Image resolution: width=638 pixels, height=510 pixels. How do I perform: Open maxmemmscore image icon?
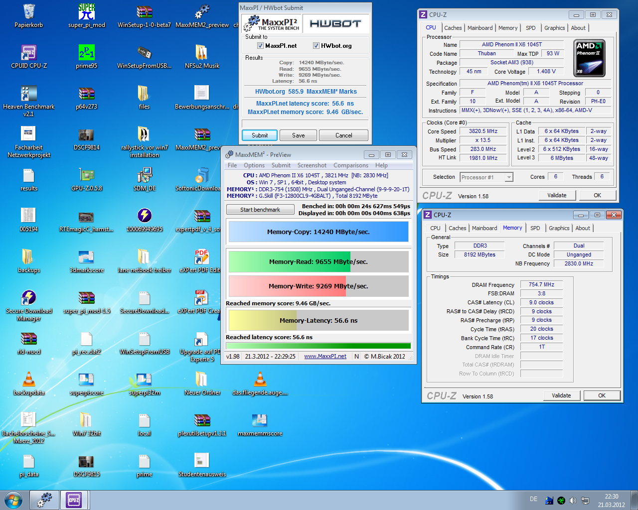(x=260, y=424)
